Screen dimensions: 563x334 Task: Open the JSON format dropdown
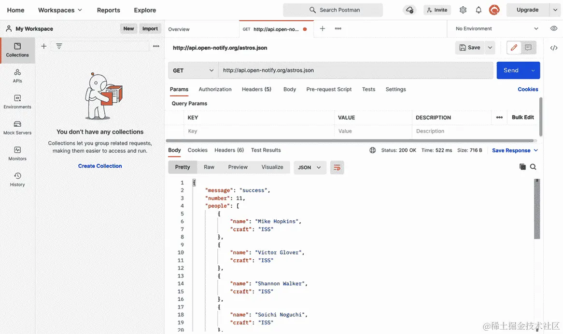coord(310,167)
